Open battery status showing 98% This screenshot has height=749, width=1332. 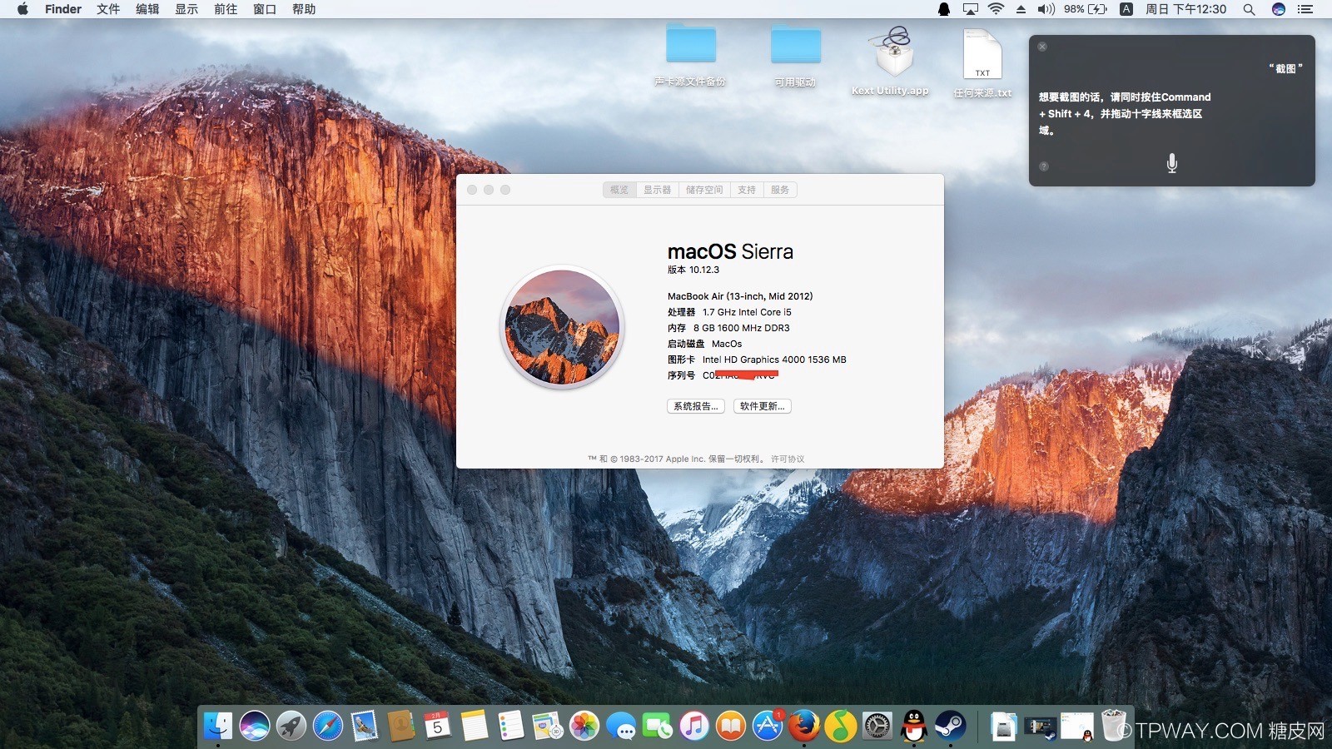[1086, 9]
